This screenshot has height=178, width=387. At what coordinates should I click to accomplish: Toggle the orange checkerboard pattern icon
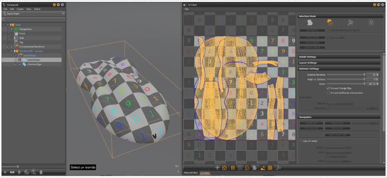pos(270,168)
